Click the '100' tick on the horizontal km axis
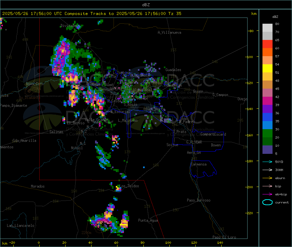 pos(168,242)
